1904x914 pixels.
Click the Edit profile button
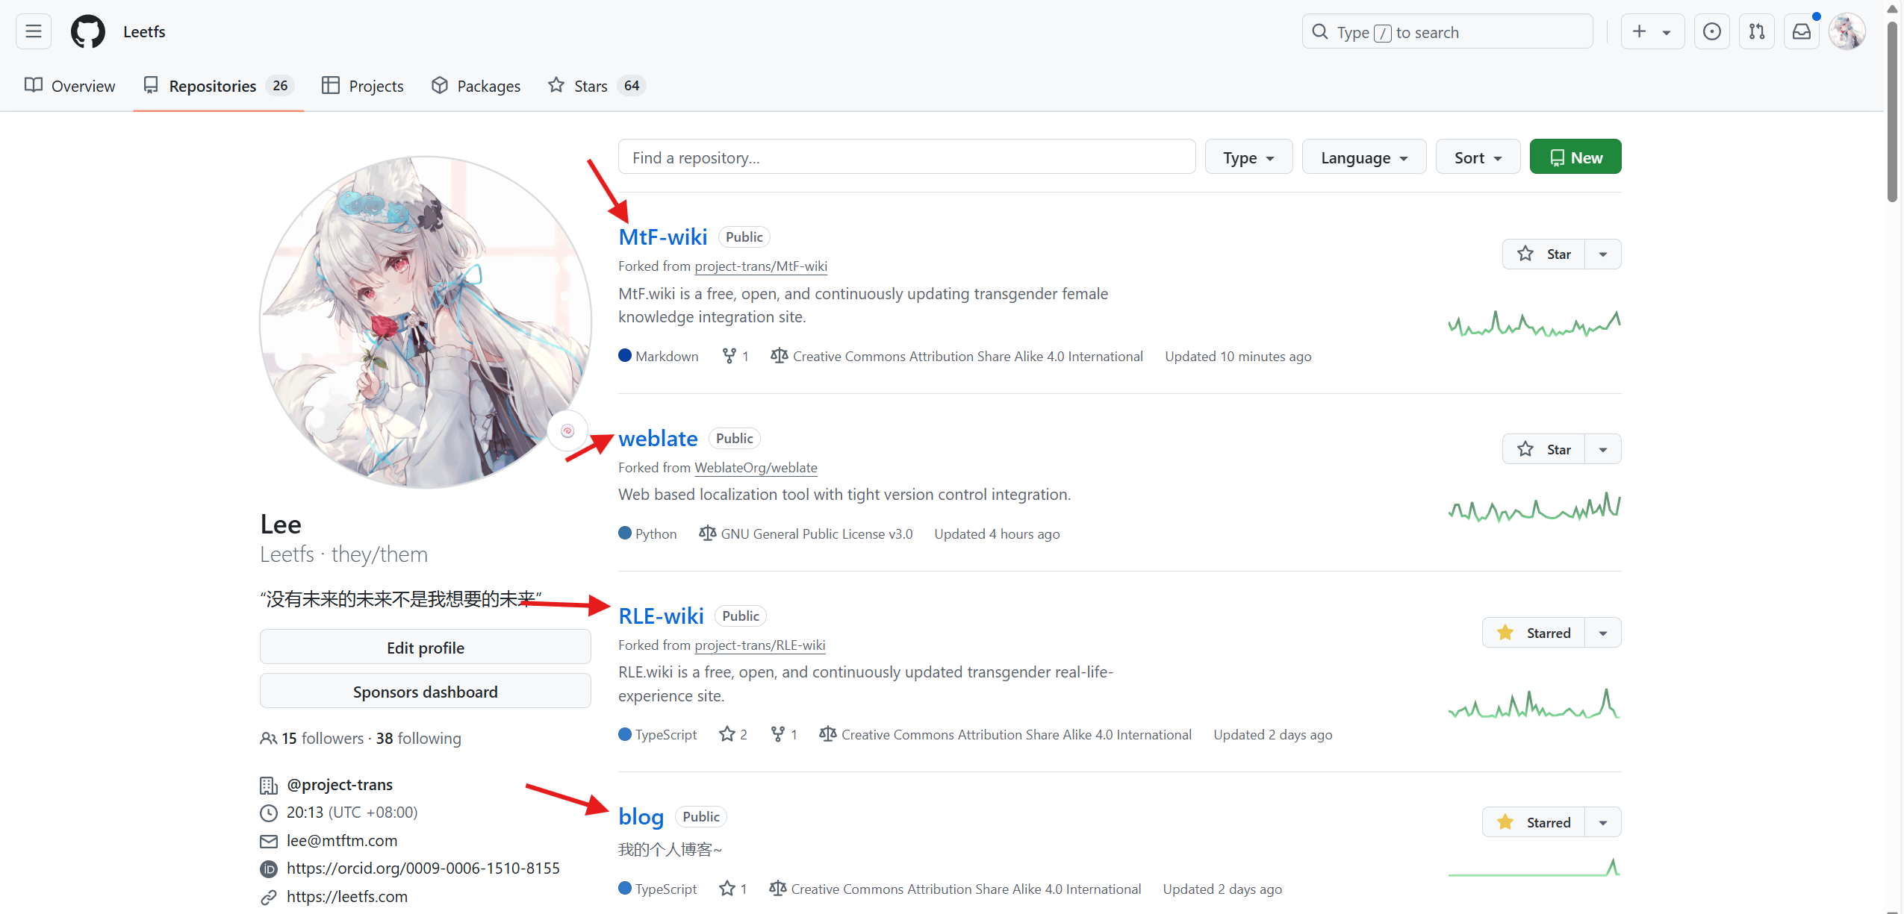[x=425, y=648]
